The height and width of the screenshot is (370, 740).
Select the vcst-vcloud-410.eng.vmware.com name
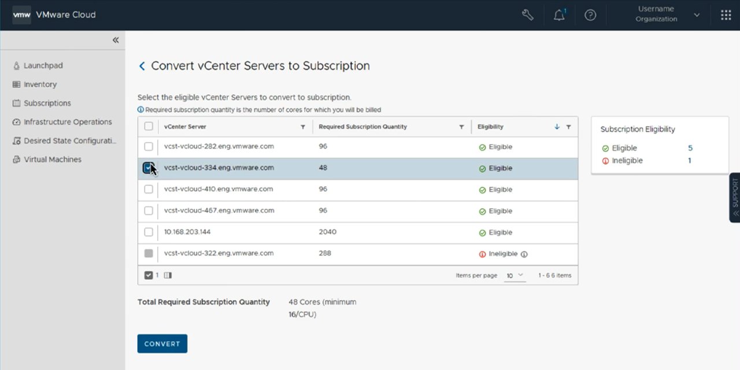tap(219, 189)
